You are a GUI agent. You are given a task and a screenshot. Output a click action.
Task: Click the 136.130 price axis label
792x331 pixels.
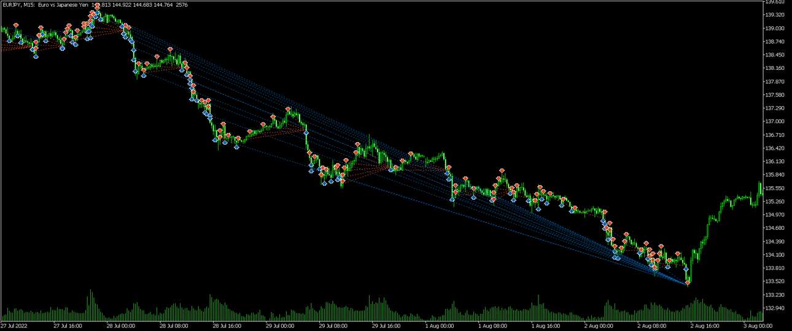pos(774,161)
